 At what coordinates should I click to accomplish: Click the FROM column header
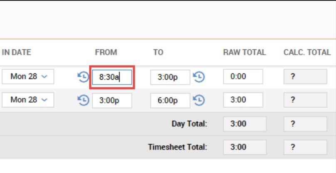click(x=106, y=52)
